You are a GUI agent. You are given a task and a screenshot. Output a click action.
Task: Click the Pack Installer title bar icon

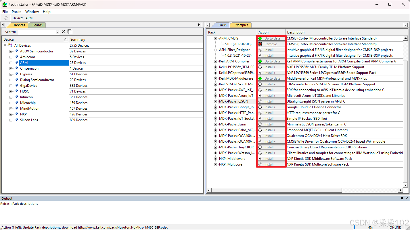(x=5, y=4)
